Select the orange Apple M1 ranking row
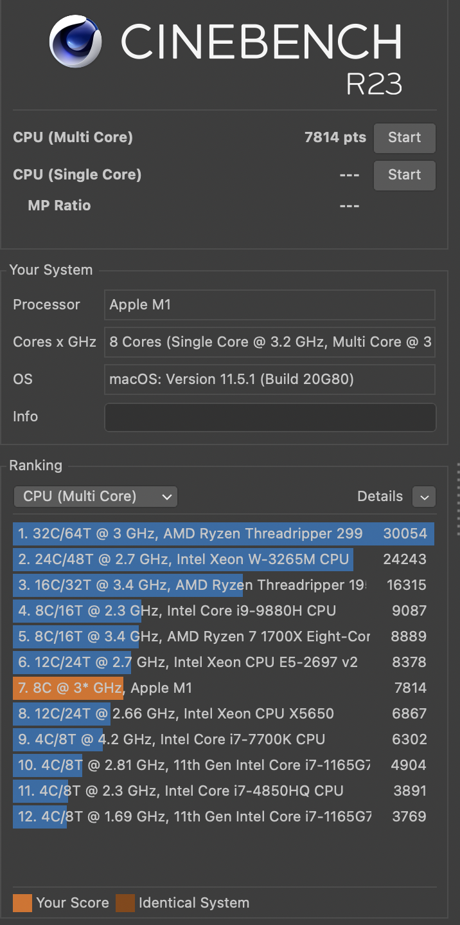 [224, 688]
